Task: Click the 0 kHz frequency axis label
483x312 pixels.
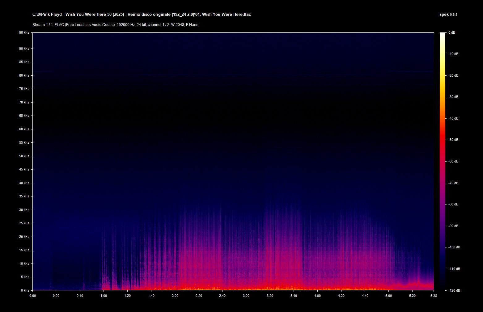Action: tap(25, 290)
